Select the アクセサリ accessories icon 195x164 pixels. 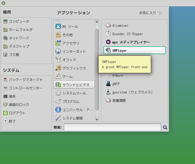coord(58,43)
